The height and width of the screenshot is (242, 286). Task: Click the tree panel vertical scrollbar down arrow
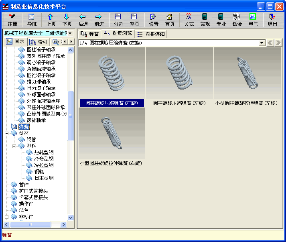click(71, 218)
